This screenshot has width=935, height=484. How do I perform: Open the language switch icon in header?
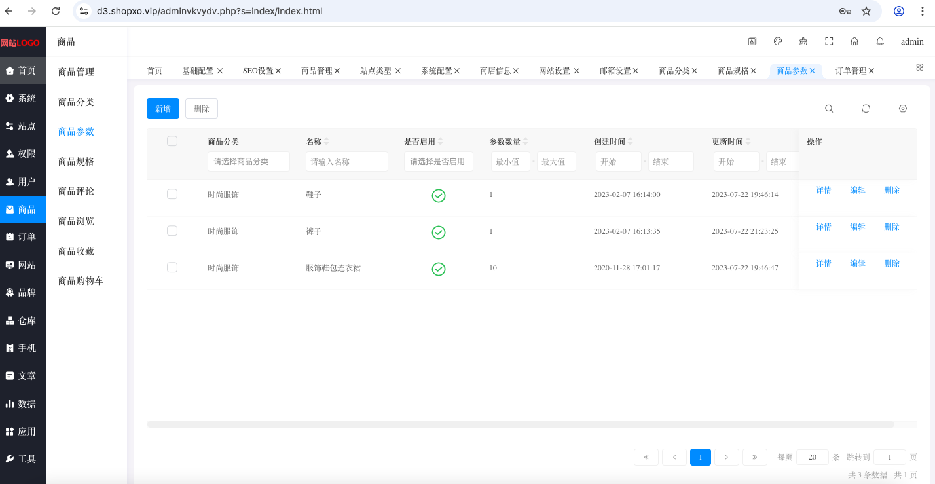[x=752, y=41]
